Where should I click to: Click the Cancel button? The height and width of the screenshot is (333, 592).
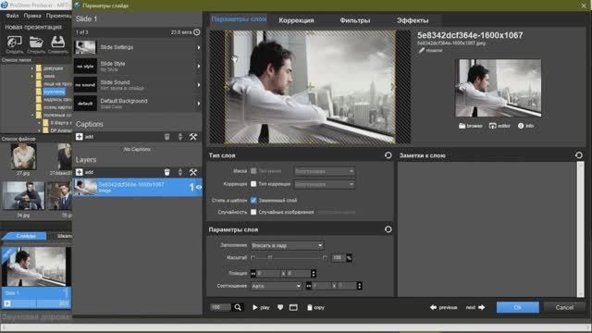click(564, 307)
